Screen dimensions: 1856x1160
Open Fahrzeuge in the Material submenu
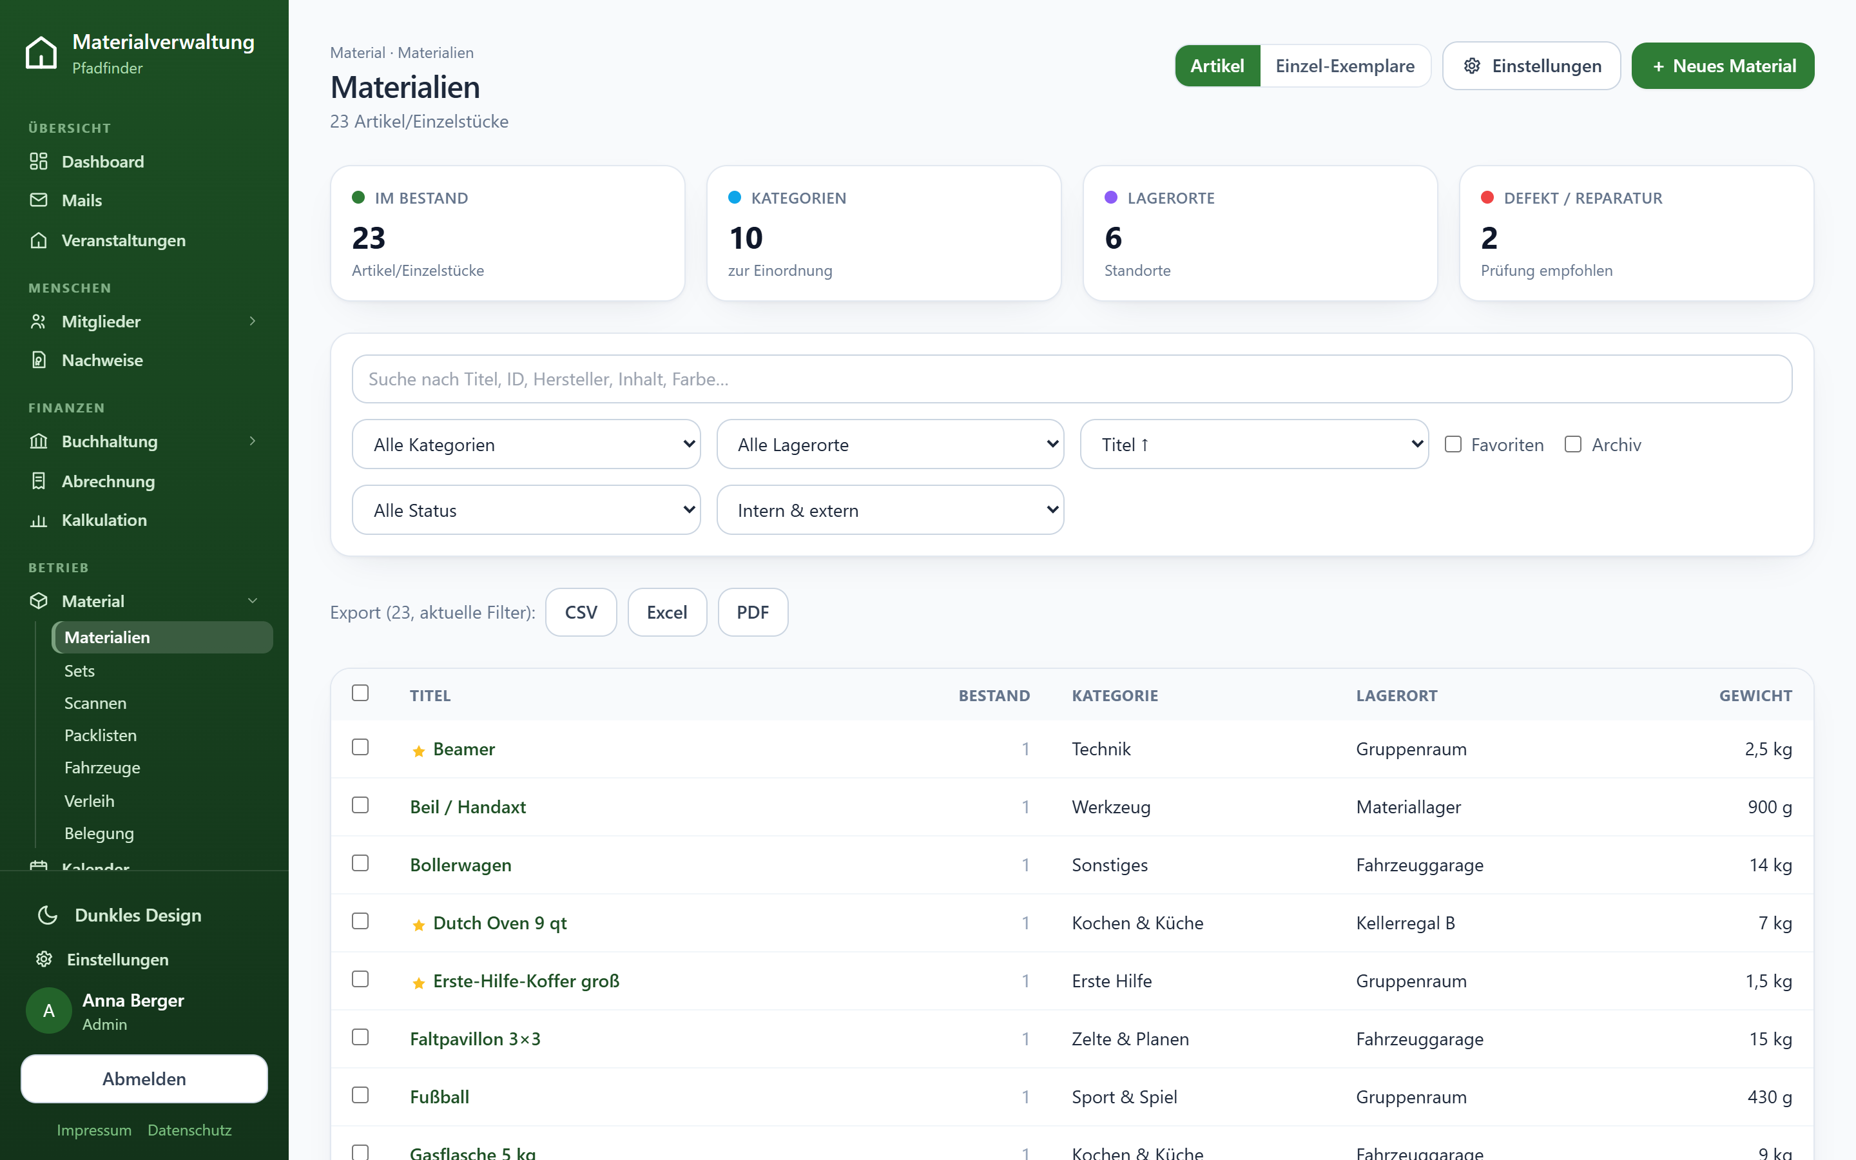pos(102,767)
